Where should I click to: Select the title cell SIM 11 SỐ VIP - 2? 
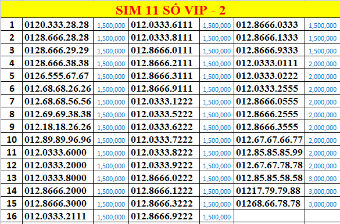coord(170,10)
